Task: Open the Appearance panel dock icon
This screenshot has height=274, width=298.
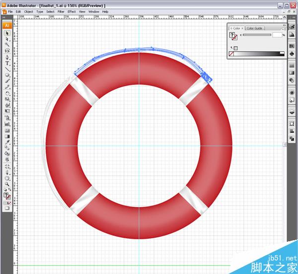Action: 292,92
